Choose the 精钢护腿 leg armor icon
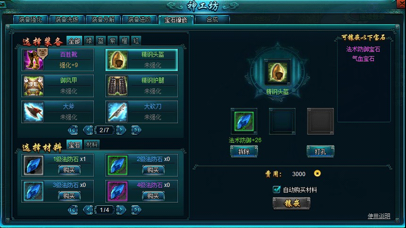406x228 pixels. coord(118,86)
